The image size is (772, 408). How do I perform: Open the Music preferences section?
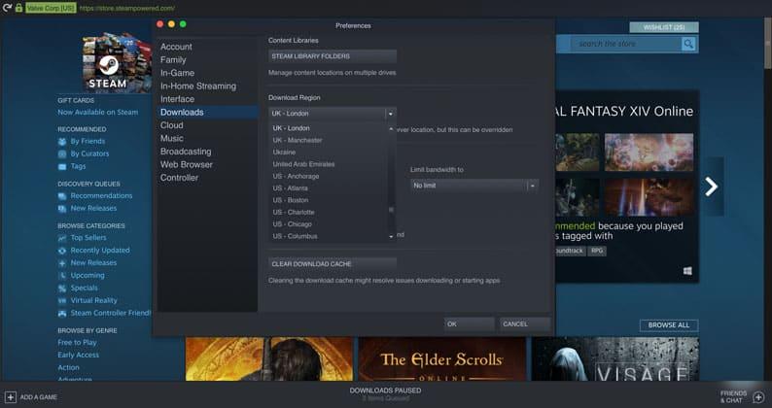[172, 139]
